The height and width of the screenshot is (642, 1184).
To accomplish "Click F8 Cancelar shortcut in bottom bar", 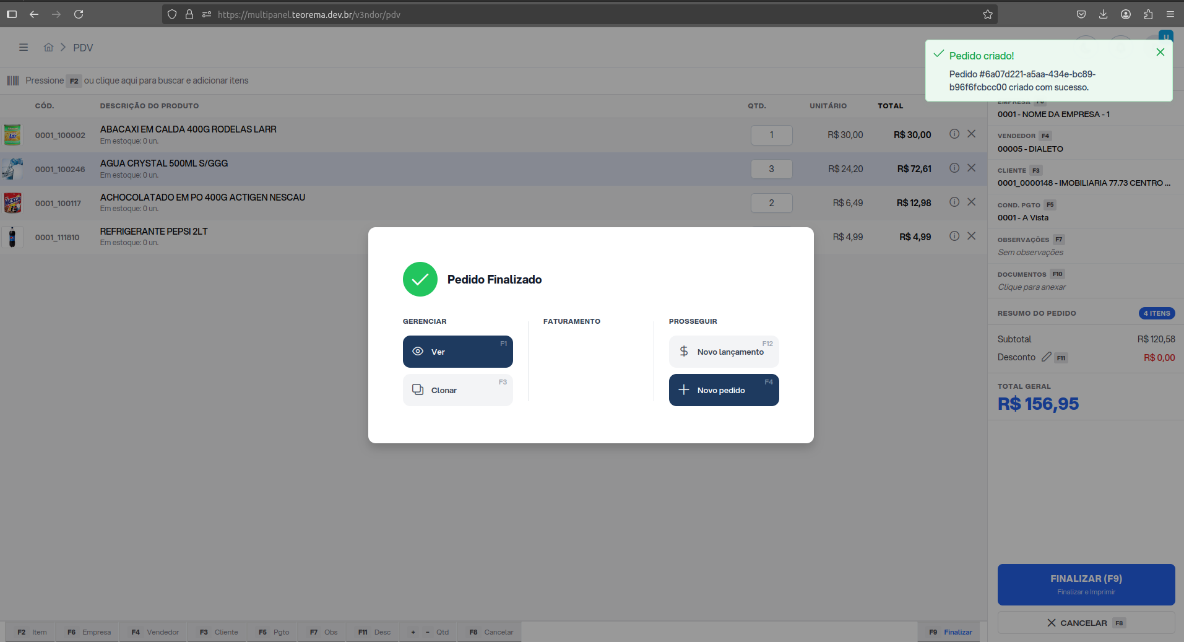I will pos(491,632).
